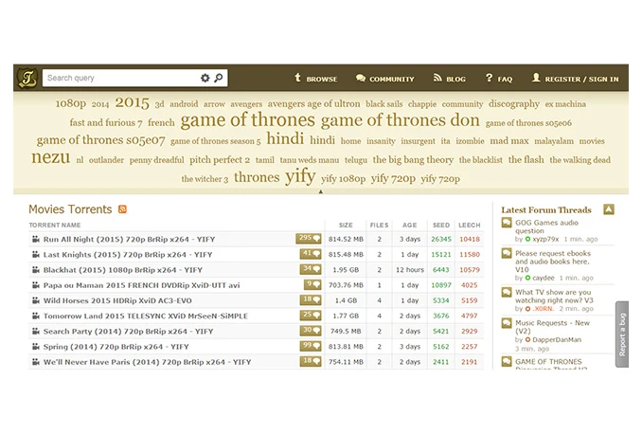Open comments badge for Wild Horses
Viewport: 642px width, 434px height.
311,300
